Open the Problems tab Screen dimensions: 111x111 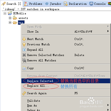33,4
